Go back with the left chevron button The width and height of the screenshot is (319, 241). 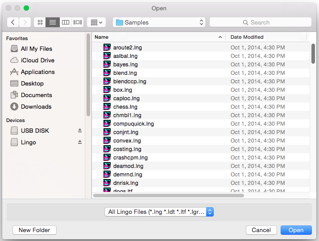tap(13, 22)
